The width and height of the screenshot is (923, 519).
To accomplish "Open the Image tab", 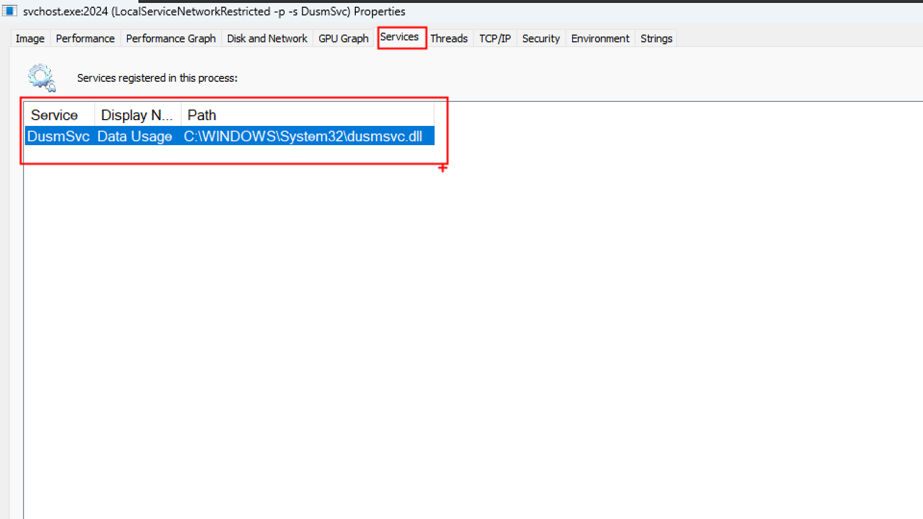I will coord(30,38).
